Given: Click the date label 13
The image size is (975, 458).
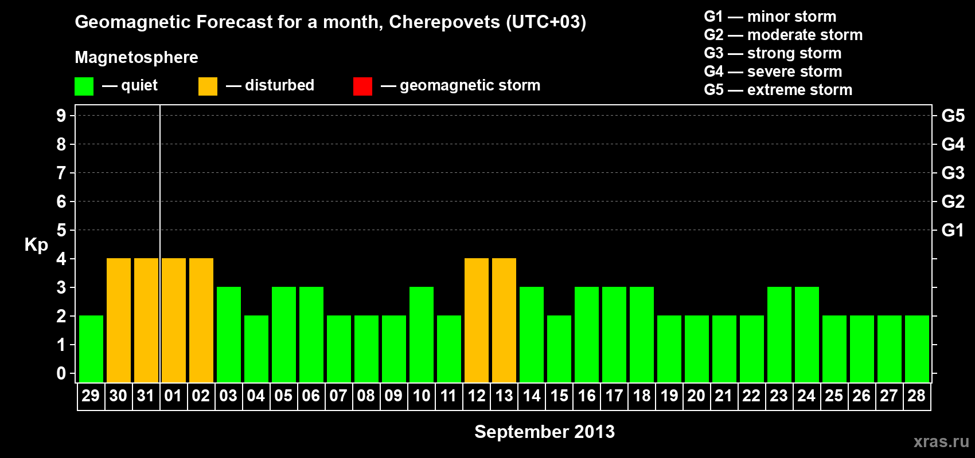Looking at the screenshot, I should tap(504, 396).
